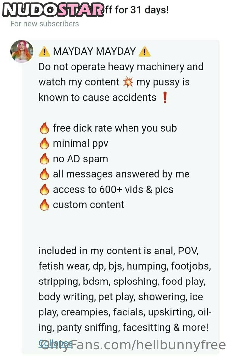Click the NUDOSTAR logo
Image resolution: width=230 pixels, height=356 pixels.
coord(53,10)
